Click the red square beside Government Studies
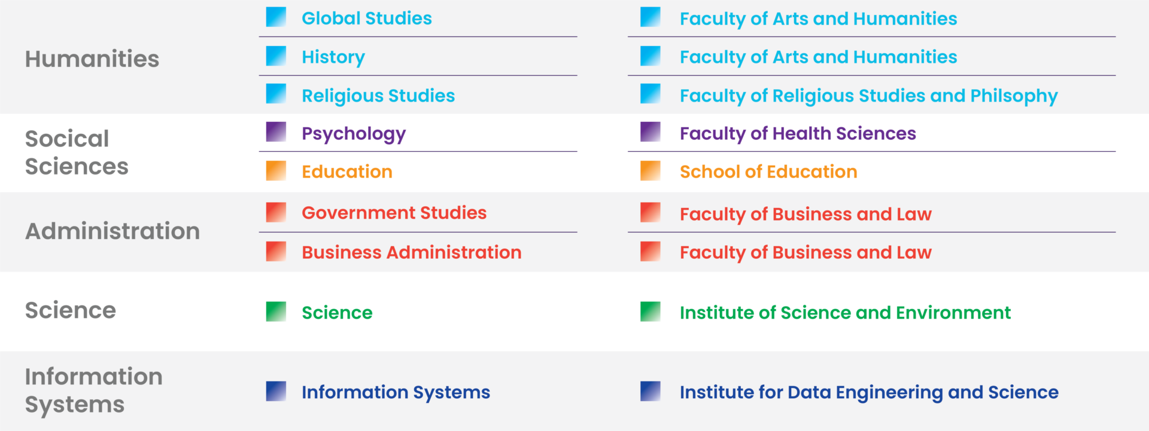This screenshot has width=1149, height=431. click(x=276, y=212)
